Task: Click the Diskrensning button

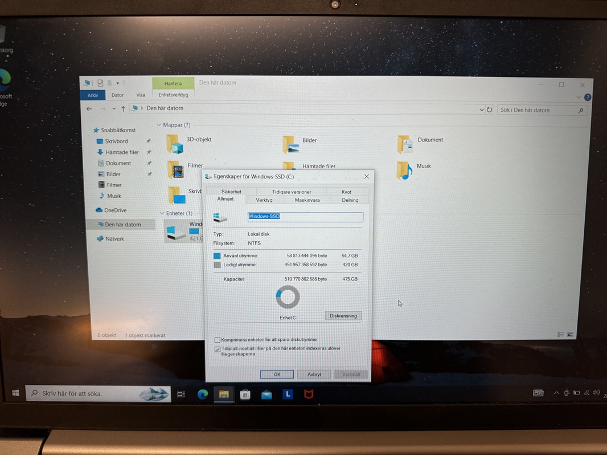Action: pyautogui.click(x=343, y=315)
